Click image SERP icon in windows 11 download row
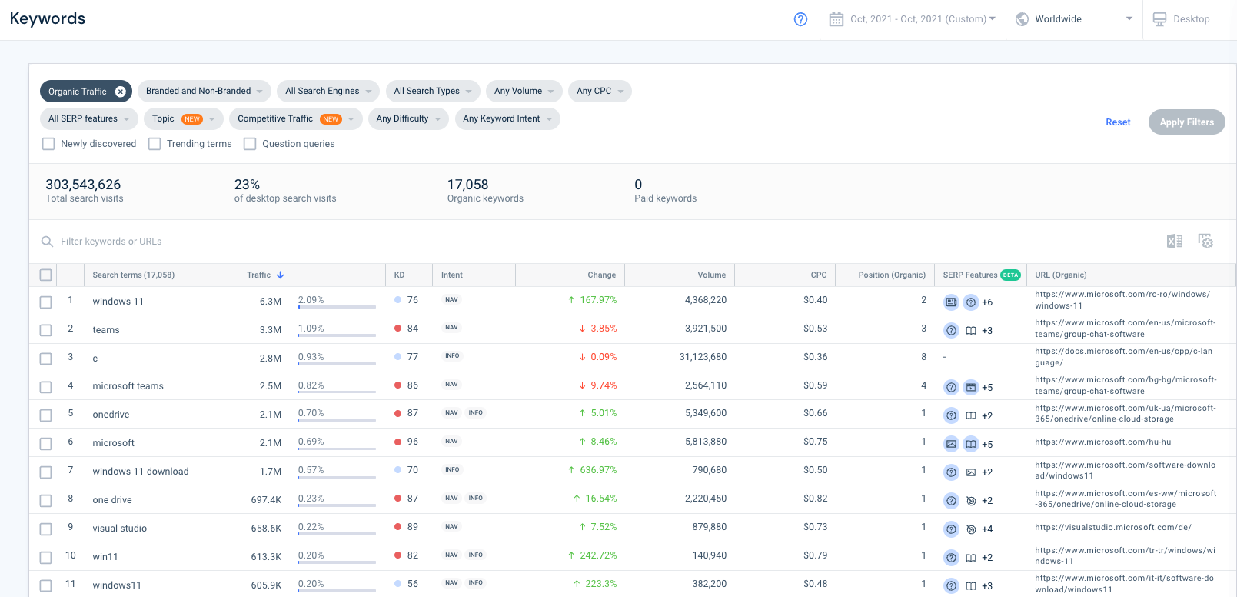The image size is (1237, 597). click(x=971, y=472)
